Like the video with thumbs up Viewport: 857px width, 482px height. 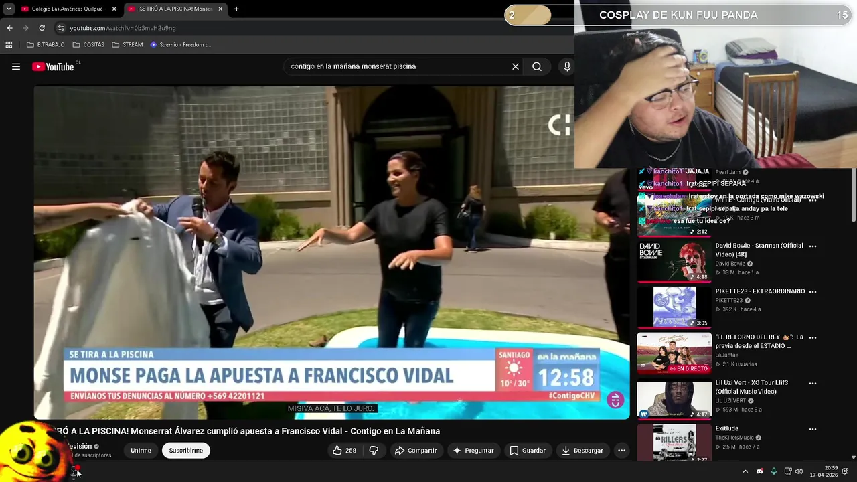(x=344, y=451)
